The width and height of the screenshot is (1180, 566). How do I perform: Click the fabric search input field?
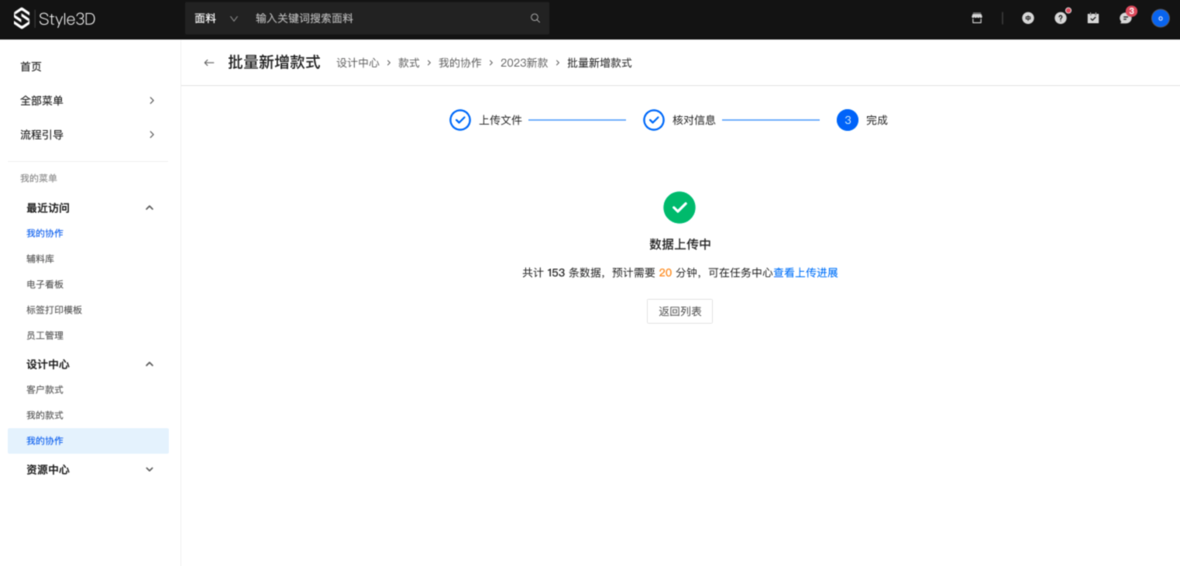click(x=387, y=19)
